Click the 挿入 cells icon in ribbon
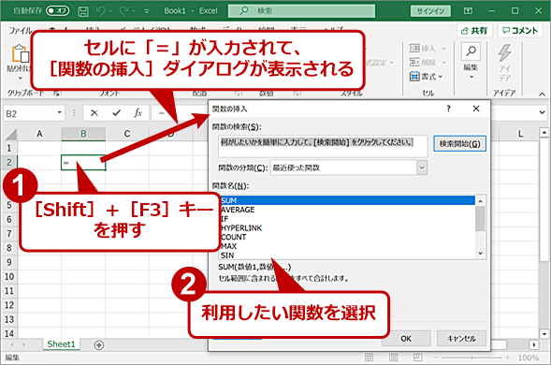 tap(414, 48)
